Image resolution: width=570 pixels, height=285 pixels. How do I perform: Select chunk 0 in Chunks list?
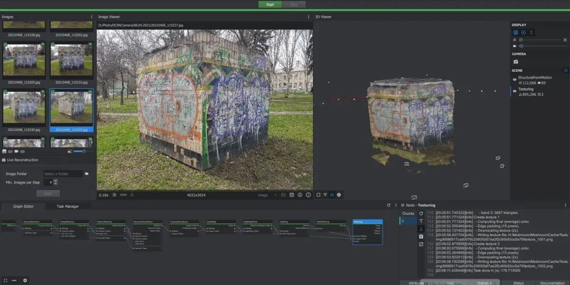point(408,221)
